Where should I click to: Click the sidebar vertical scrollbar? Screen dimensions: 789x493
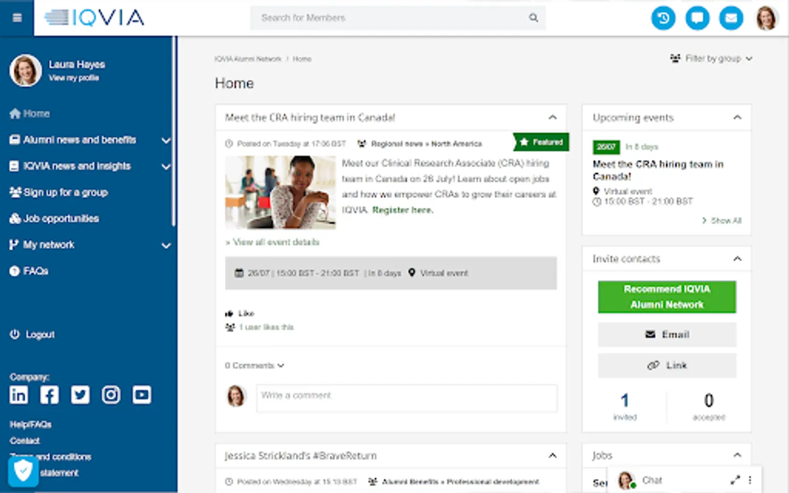tap(175, 131)
